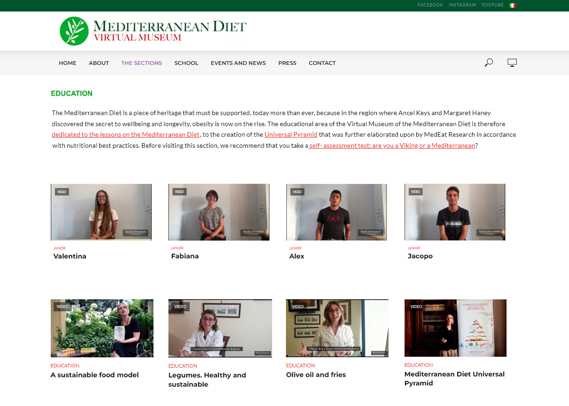Screen dimensions: 569x406
Task: Open Legumes. Healthy and sustainable title
Action: click(207, 380)
